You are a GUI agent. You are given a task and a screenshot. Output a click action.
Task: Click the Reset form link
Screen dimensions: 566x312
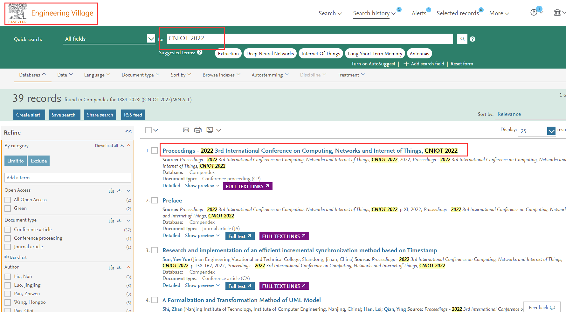[x=462, y=64]
